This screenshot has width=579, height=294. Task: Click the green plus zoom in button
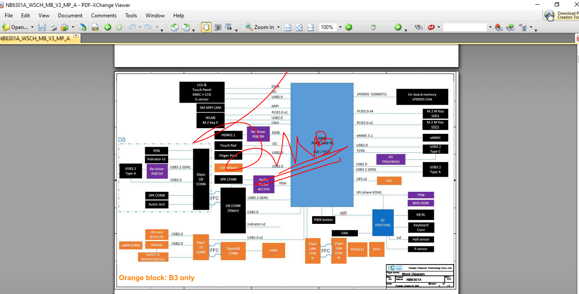(398, 27)
